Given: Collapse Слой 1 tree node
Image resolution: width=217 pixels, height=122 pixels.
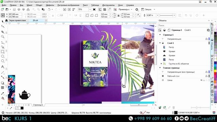Looking at the screenshot, I should pyautogui.click(x=160, y=43).
